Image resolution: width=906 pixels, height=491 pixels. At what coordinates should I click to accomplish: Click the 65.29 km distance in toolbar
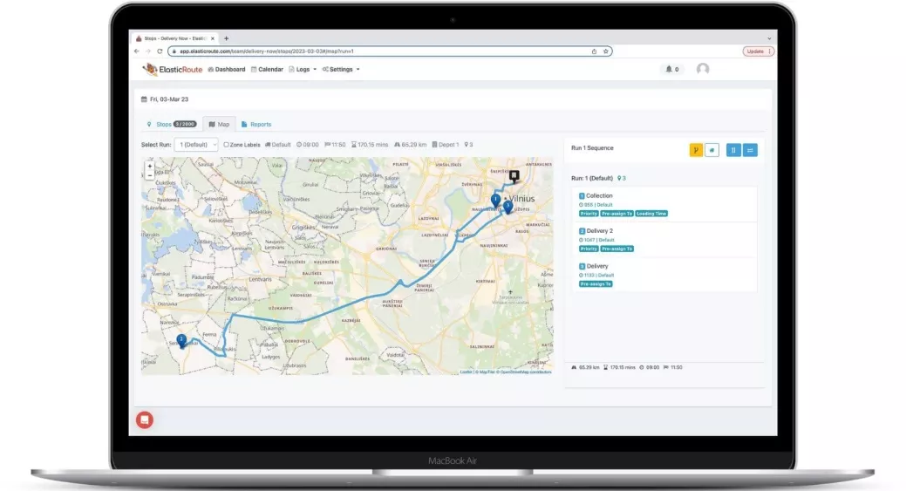click(x=410, y=145)
